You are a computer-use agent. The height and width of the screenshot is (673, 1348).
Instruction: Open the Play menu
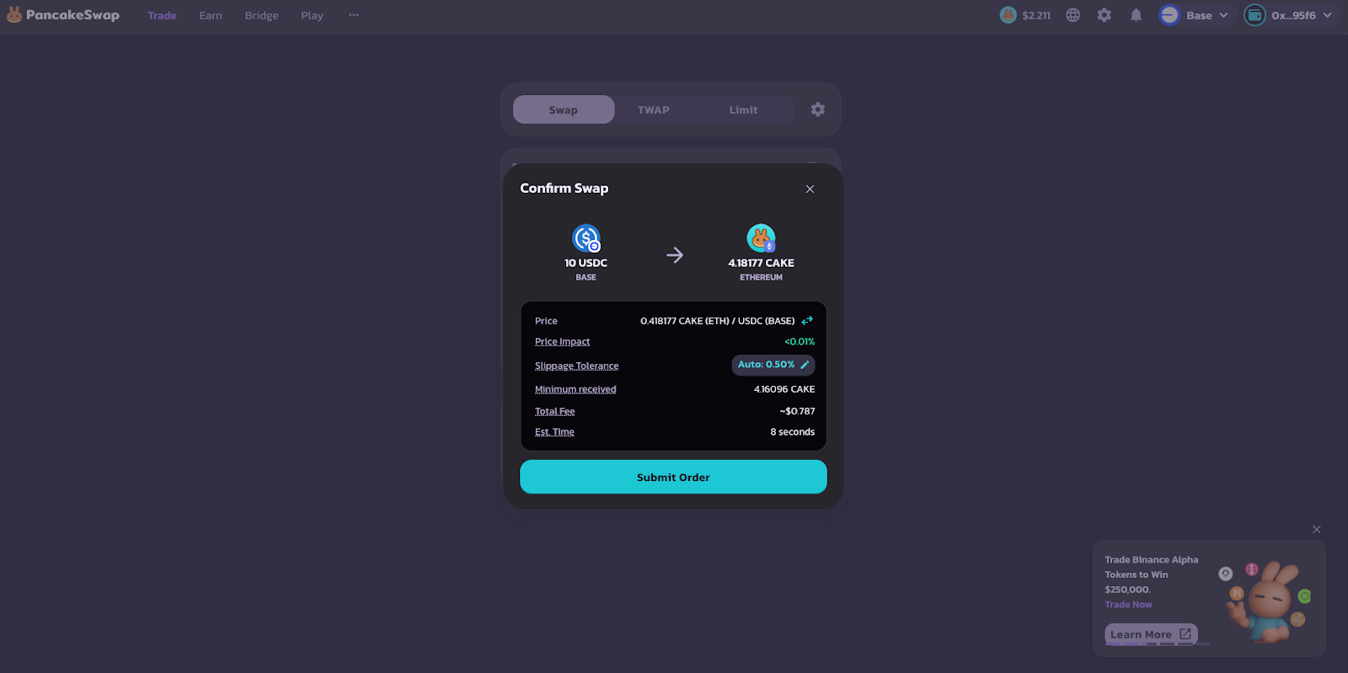(x=312, y=15)
